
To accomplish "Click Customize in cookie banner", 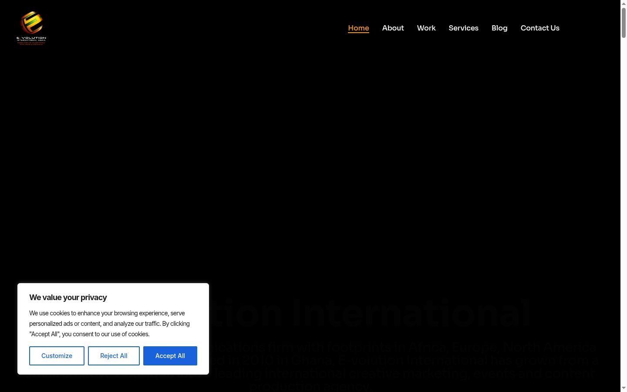I will pyautogui.click(x=57, y=356).
